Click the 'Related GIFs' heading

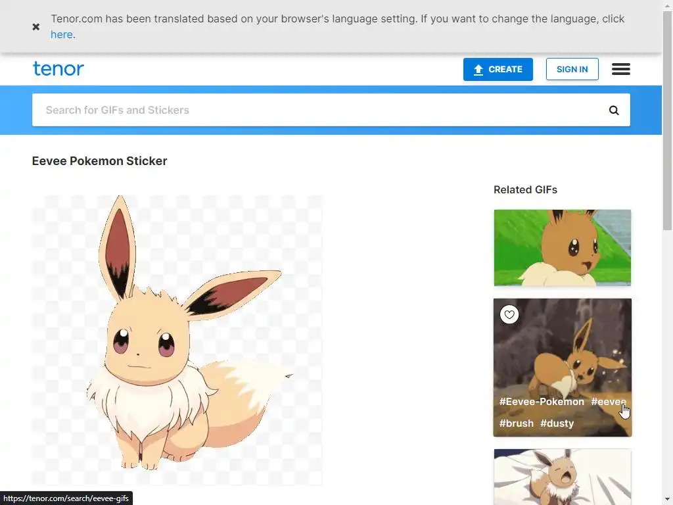point(525,190)
